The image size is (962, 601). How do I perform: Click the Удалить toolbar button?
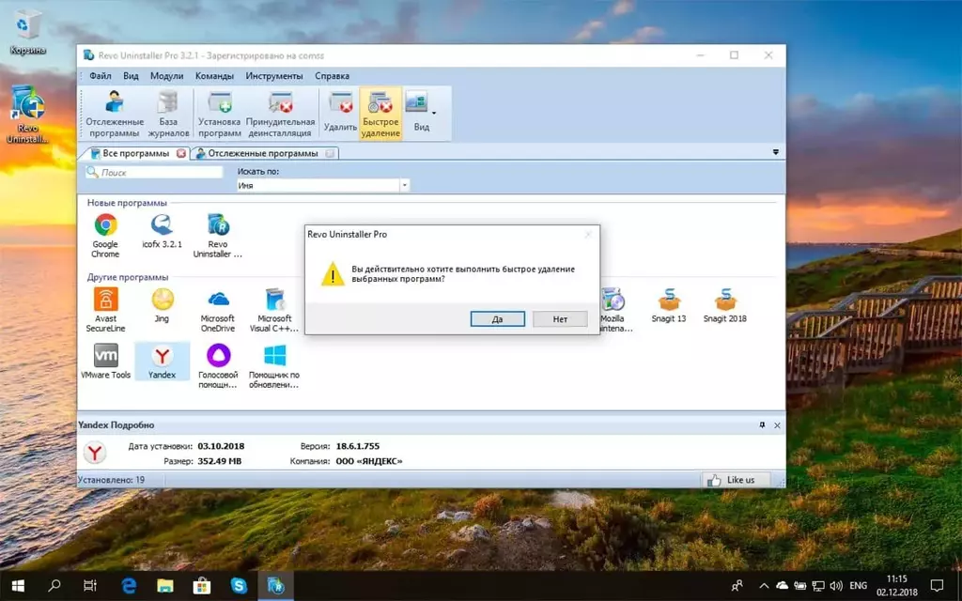pos(340,114)
